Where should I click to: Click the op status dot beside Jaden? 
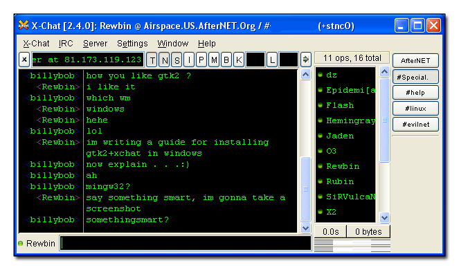pos(321,135)
